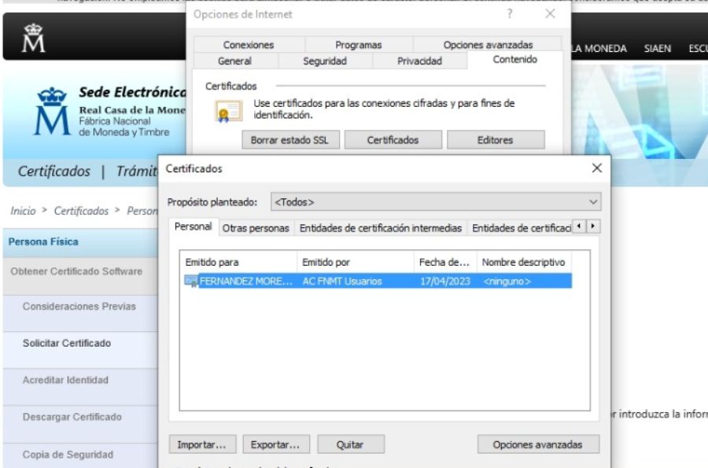Click the <ninguno> descriptive name cell

[x=507, y=281]
